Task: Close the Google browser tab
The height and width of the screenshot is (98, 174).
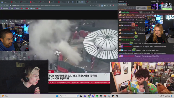Action: tap(8, 2)
